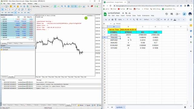194x109 pixels.
Task: Open Google Calendar side panel icon
Action: tap(191, 20)
